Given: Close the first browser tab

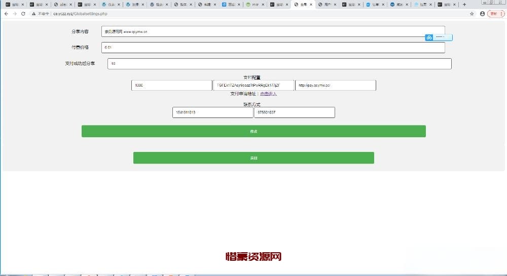Looking at the screenshot, I should [x=23, y=5].
